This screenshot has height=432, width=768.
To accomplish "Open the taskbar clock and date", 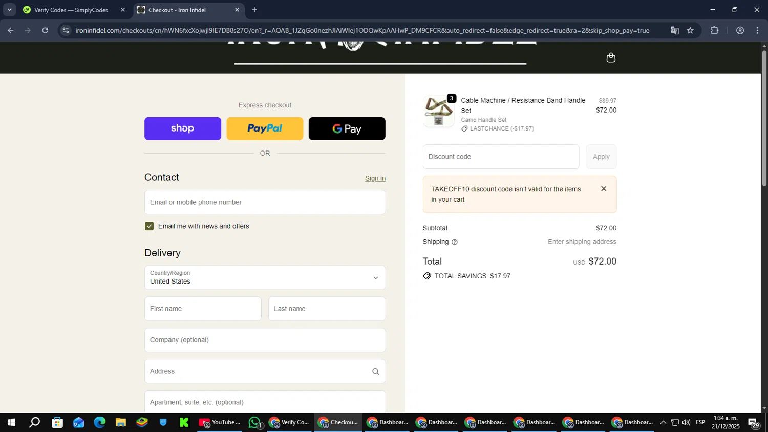I will coord(726,422).
